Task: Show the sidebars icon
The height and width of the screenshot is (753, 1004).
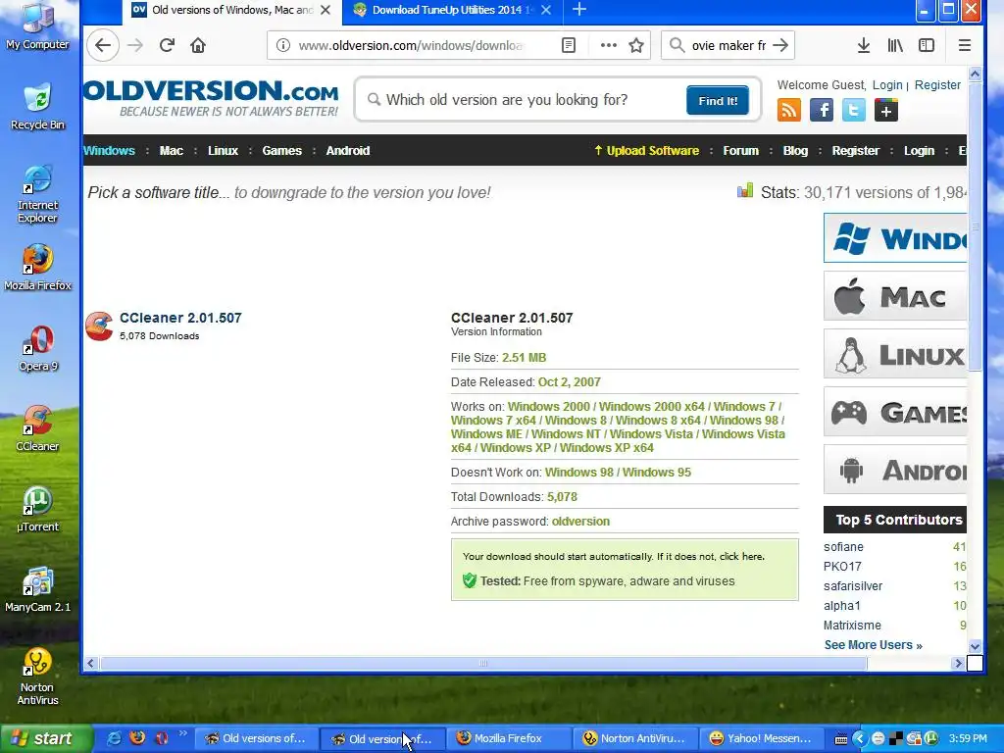Action: [x=927, y=45]
